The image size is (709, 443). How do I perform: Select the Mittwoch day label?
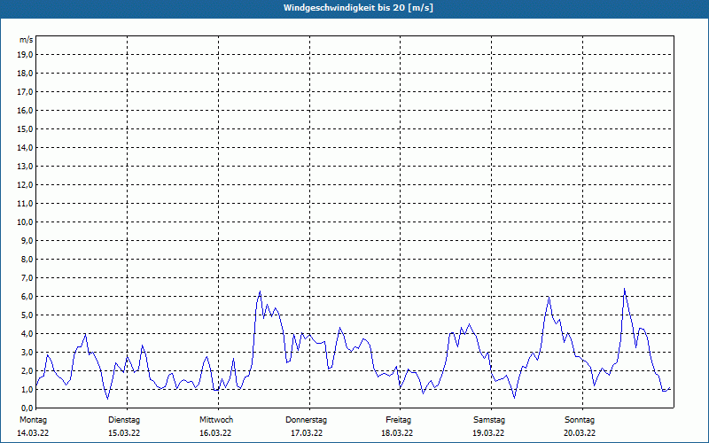tap(216, 420)
